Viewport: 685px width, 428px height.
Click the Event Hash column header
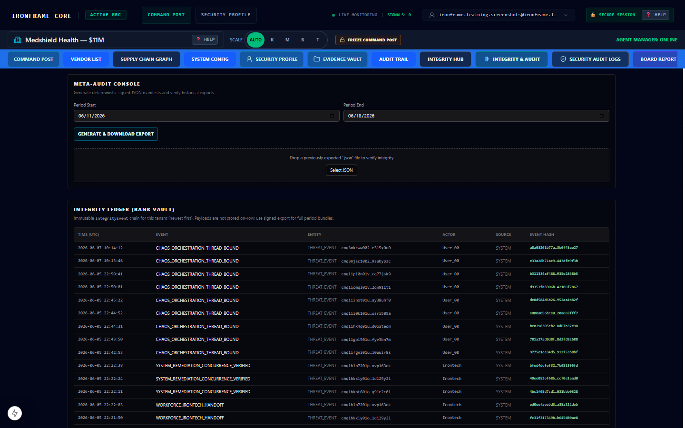click(542, 234)
